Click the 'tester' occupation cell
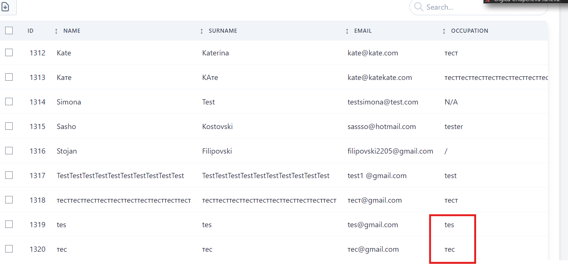The image size is (568, 264). click(x=453, y=126)
